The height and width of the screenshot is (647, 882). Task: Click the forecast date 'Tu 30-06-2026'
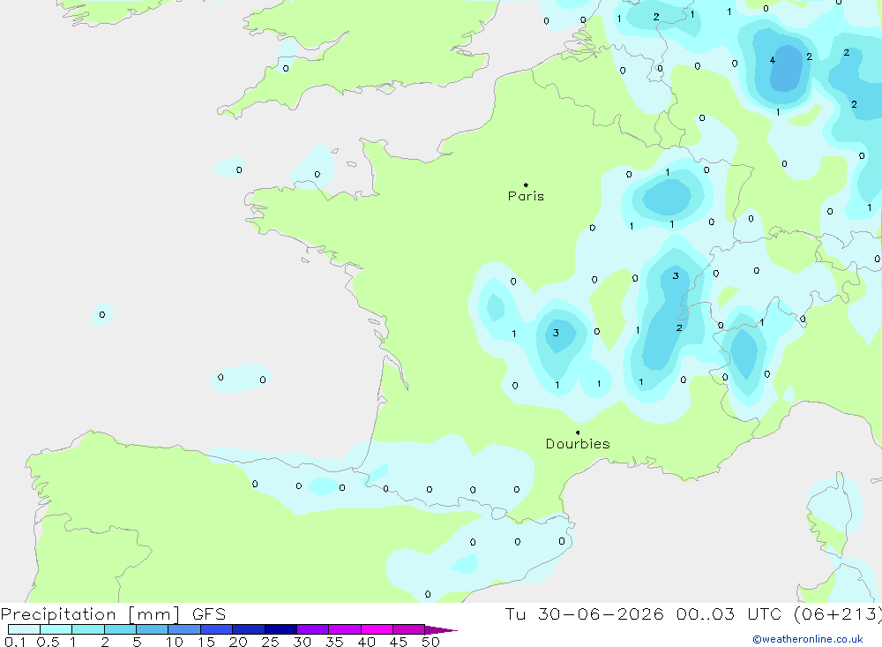(584, 613)
